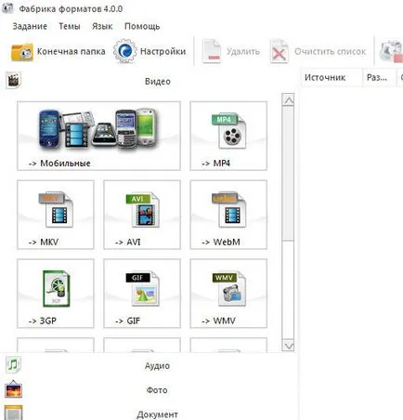The height and width of the screenshot is (420, 403).
Task: Click the '-> Мобильные' caption text
Action: 59,164
